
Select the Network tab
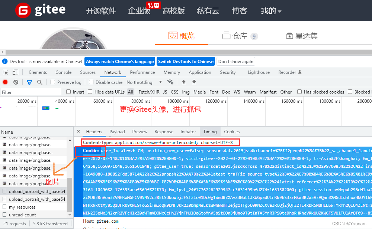point(113,72)
